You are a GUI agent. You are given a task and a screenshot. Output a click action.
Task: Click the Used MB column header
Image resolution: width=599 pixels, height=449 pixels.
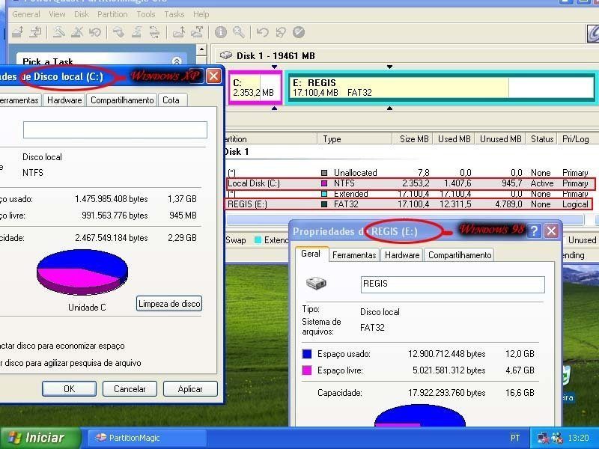coord(454,139)
